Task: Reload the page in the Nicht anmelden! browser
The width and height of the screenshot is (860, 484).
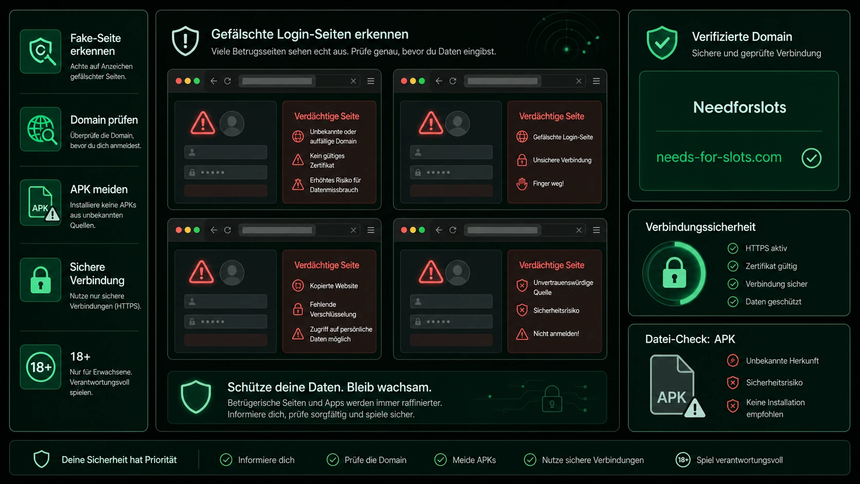Action: 453,230
